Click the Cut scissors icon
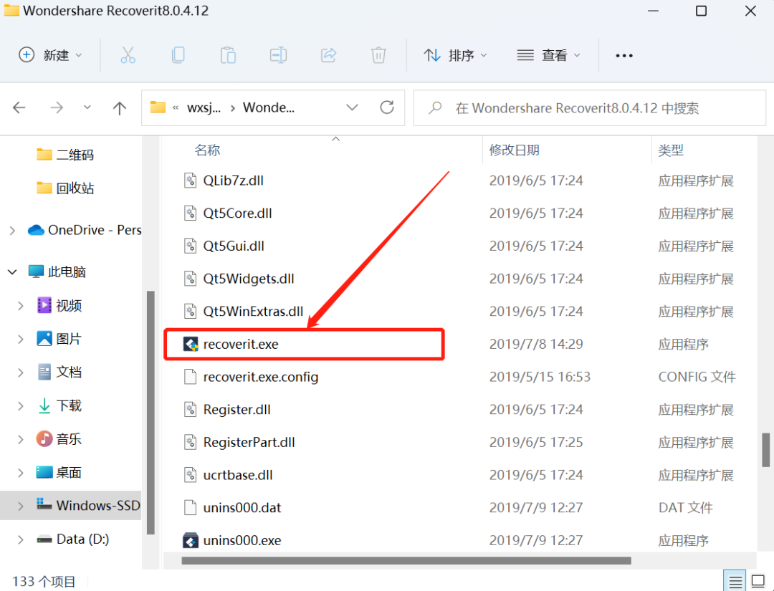The width and height of the screenshot is (774, 591). pyautogui.click(x=128, y=55)
